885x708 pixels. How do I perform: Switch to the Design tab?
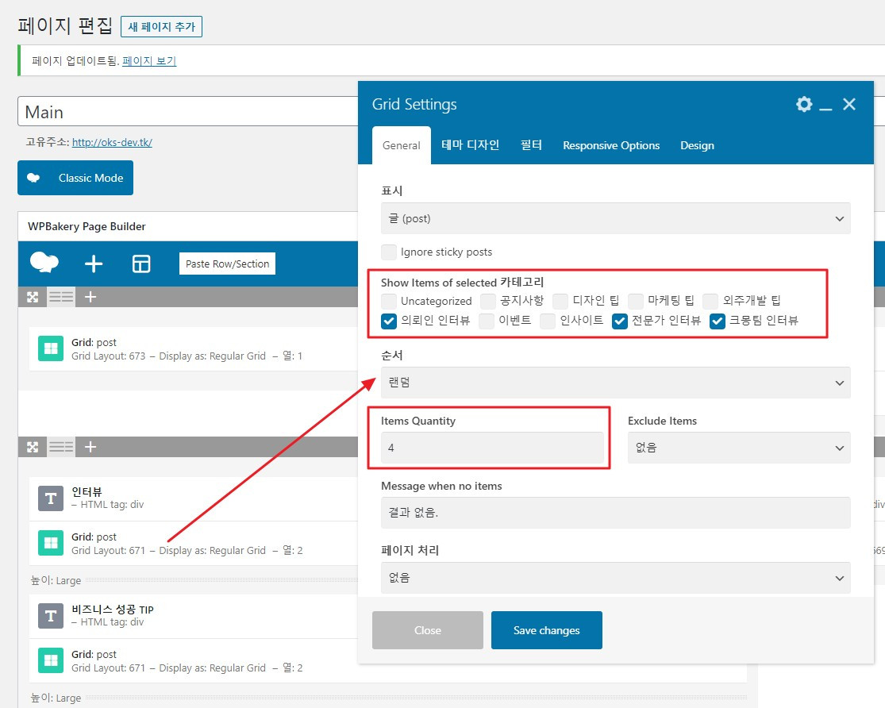(x=697, y=145)
